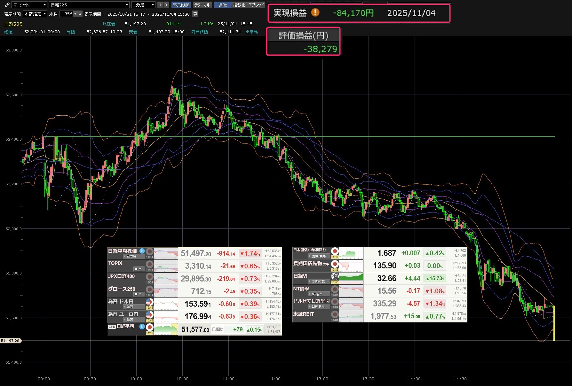Viewport: 572px width, 386px height.
Task: Click the skull icon for 日経VI
Action: click(x=335, y=276)
